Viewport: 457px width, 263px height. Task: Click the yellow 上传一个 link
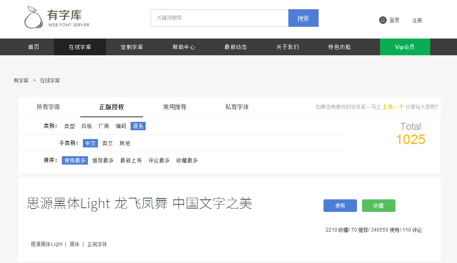tap(393, 107)
